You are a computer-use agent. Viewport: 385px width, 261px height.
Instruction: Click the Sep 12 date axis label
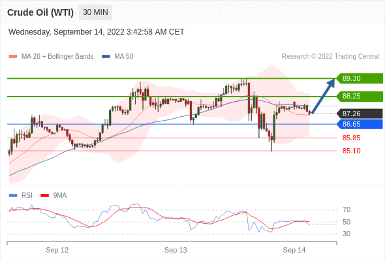[57, 250]
